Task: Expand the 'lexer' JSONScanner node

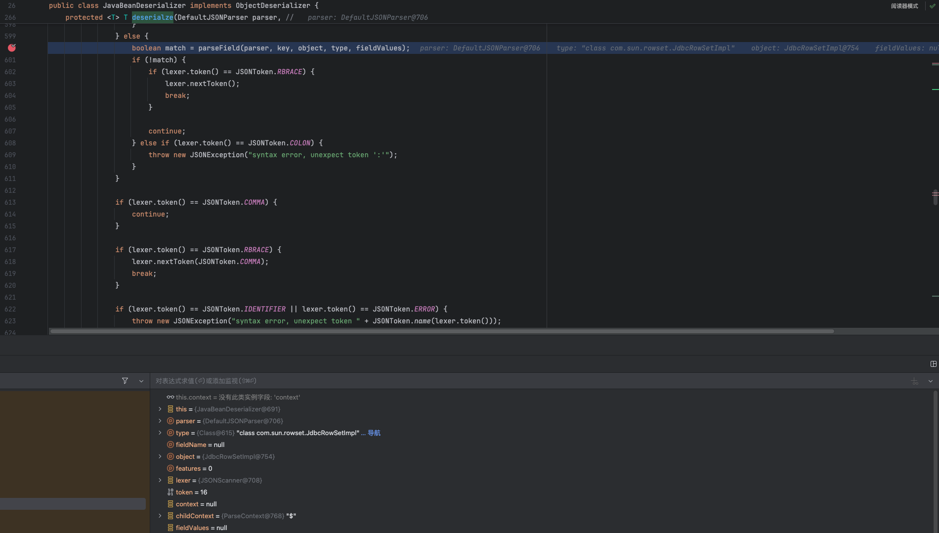Action: (x=160, y=480)
